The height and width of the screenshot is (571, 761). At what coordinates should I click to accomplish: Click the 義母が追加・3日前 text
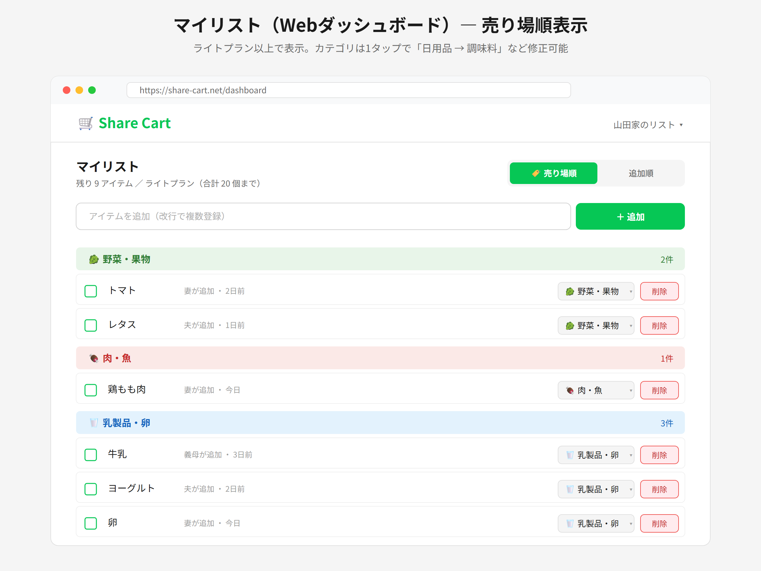pyautogui.click(x=218, y=455)
